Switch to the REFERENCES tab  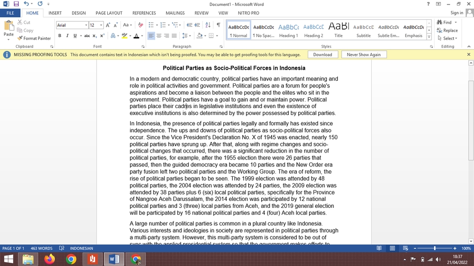[144, 13]
